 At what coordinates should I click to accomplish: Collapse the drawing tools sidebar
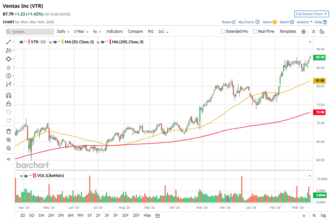click(x=8, y=159)
